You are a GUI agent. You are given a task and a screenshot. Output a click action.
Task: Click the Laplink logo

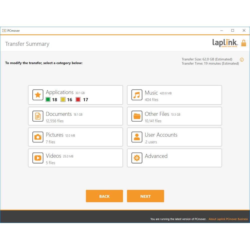[225, 43]
